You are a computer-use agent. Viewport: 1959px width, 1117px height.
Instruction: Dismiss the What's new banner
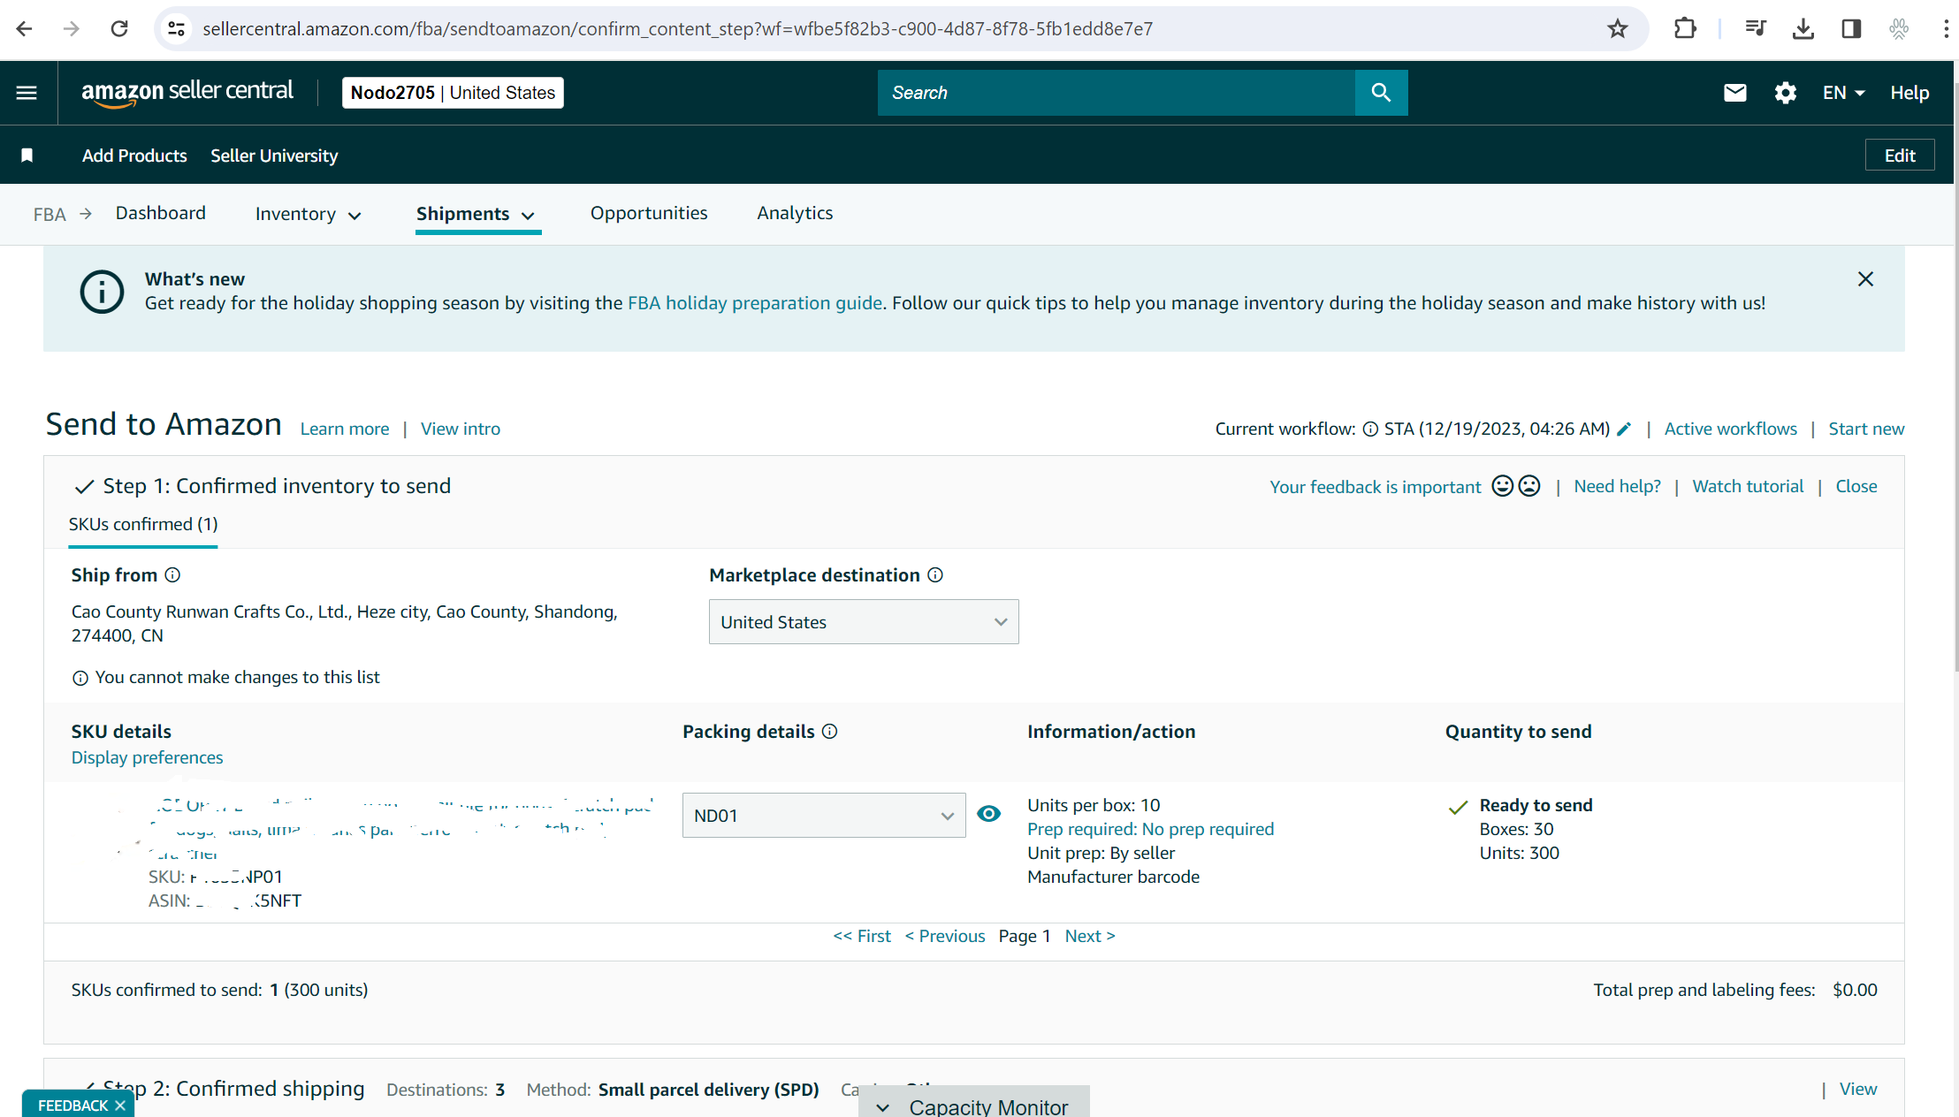coord(1865,279)
